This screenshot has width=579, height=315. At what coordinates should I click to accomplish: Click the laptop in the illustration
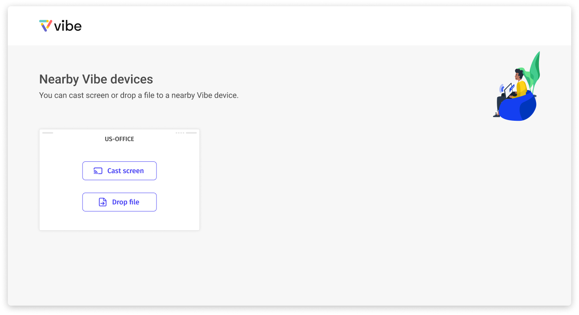(x=508, y=90)
